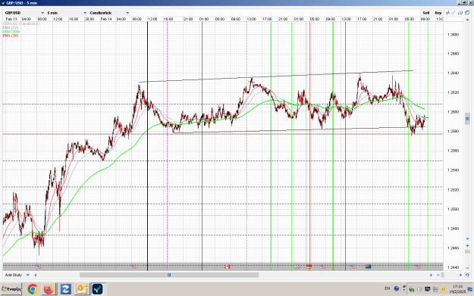Click the share chart snapshot icon

460,13
